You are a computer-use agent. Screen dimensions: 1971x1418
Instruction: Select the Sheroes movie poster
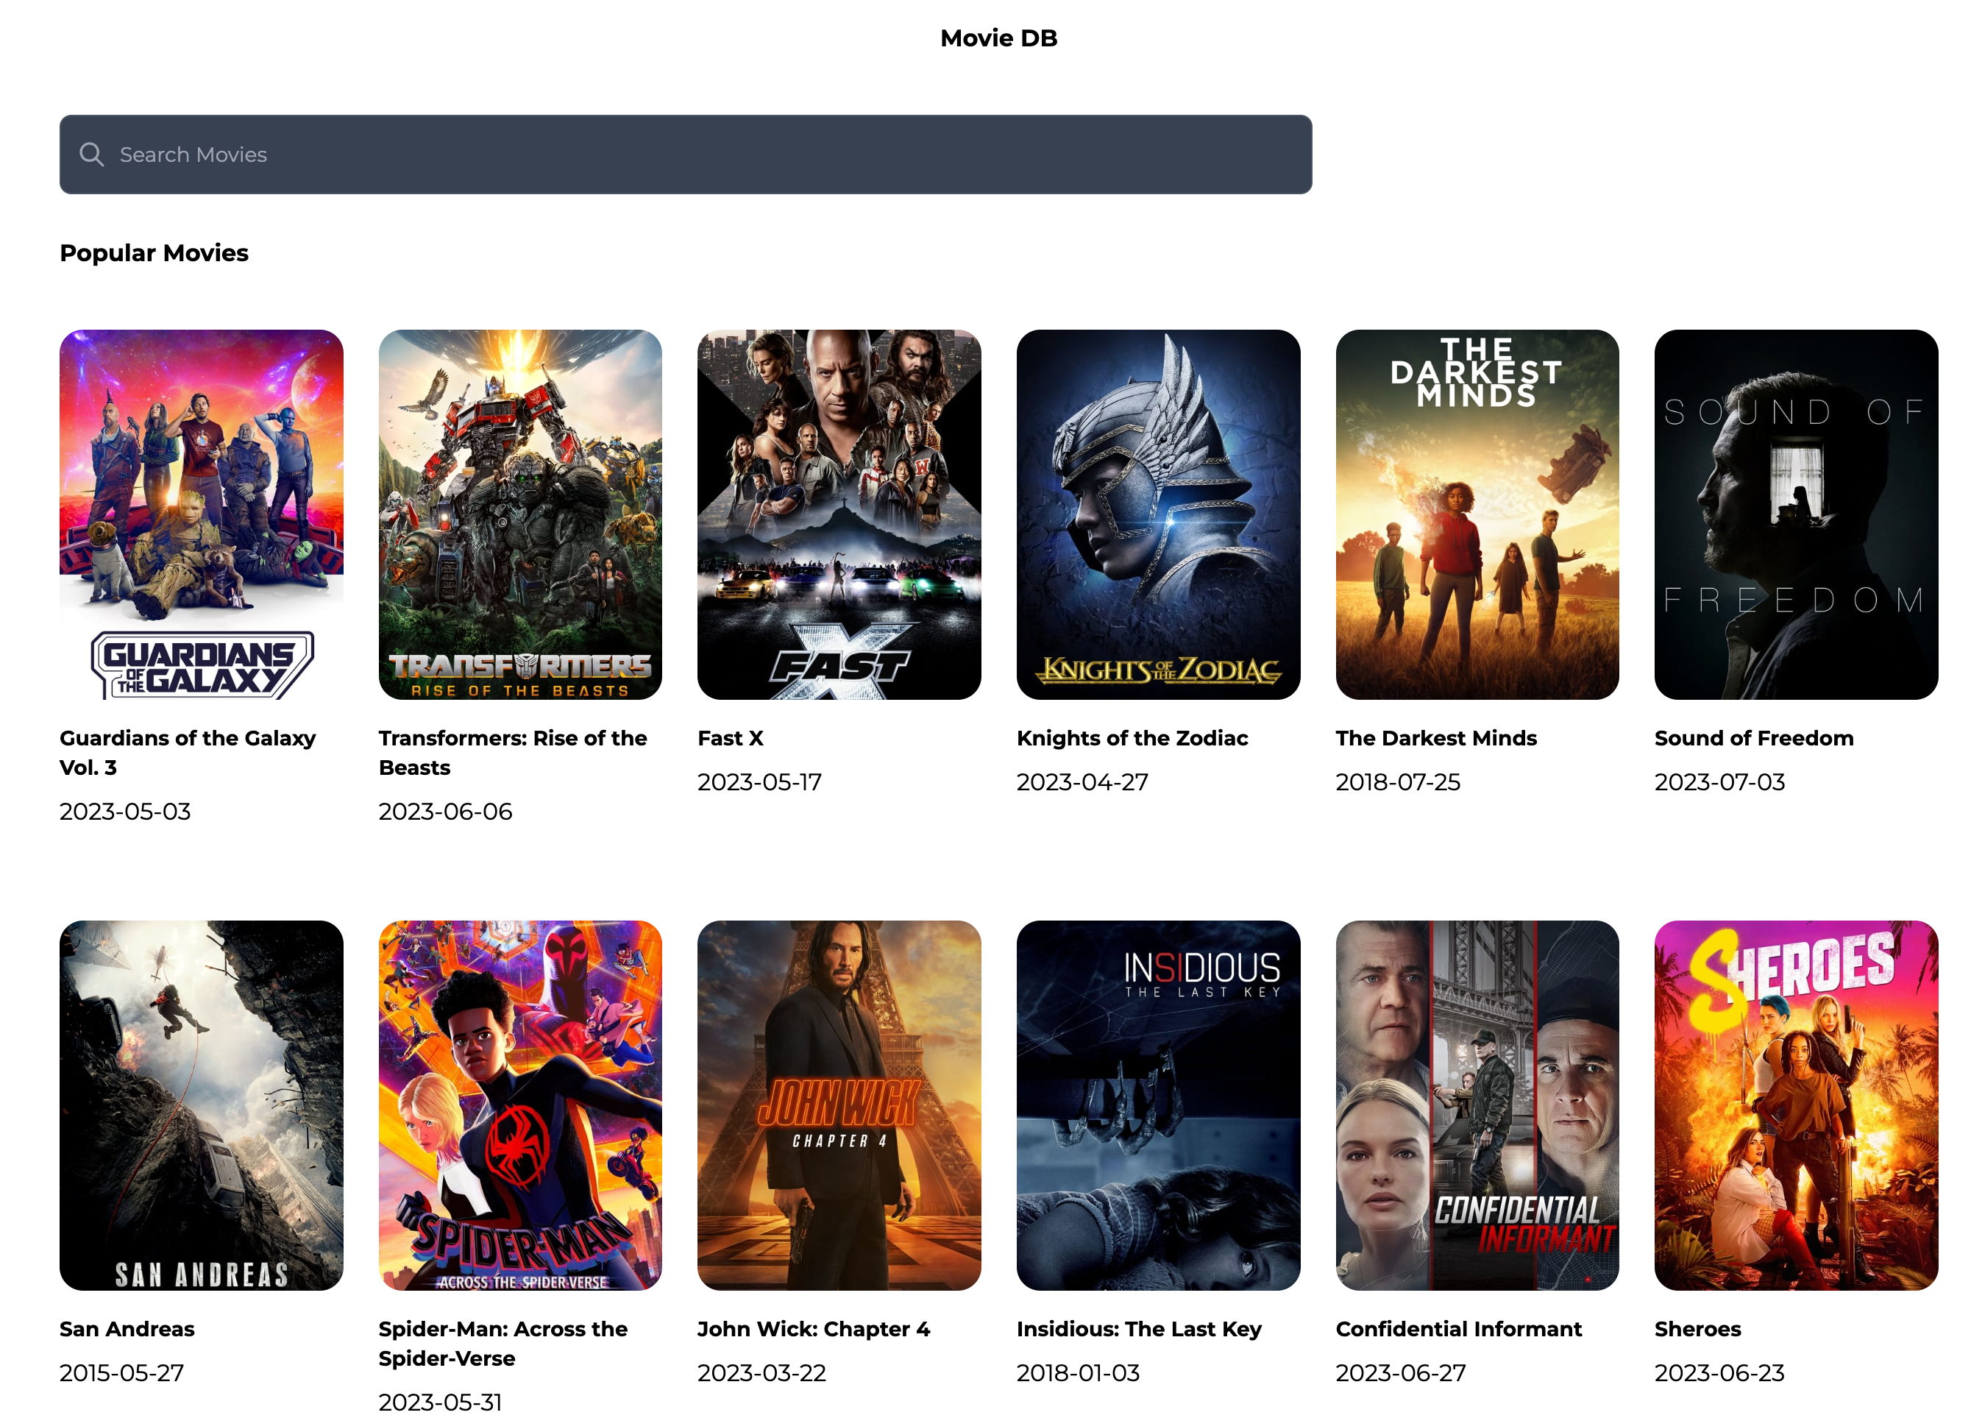coord(1797,1106)
